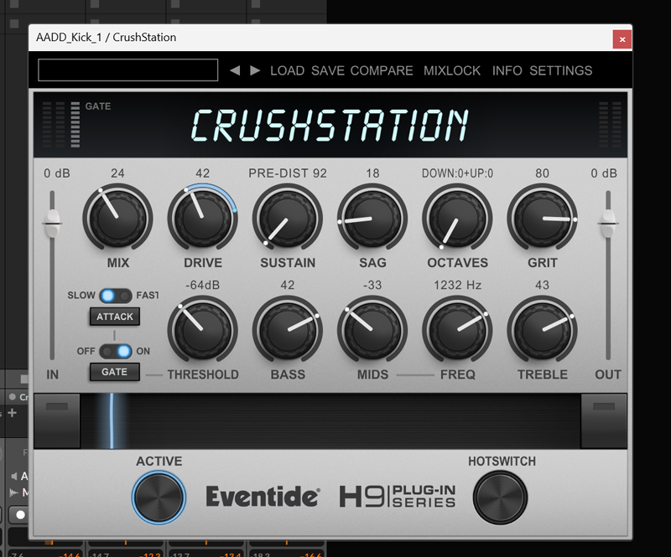Click the SAG knob
The image size is (671, 557).
point(372,218)
